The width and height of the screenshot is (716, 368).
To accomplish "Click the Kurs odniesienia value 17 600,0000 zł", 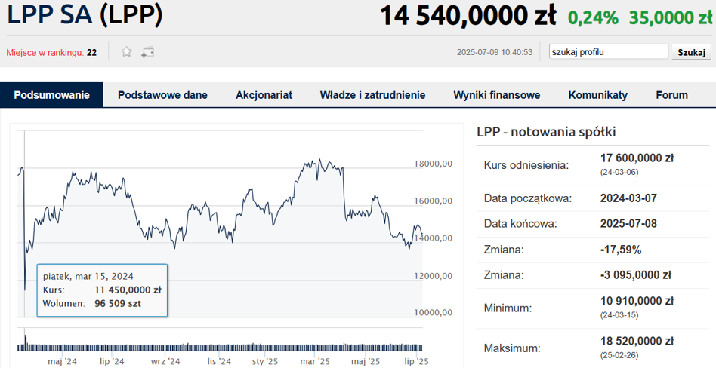I will point(637,158).
